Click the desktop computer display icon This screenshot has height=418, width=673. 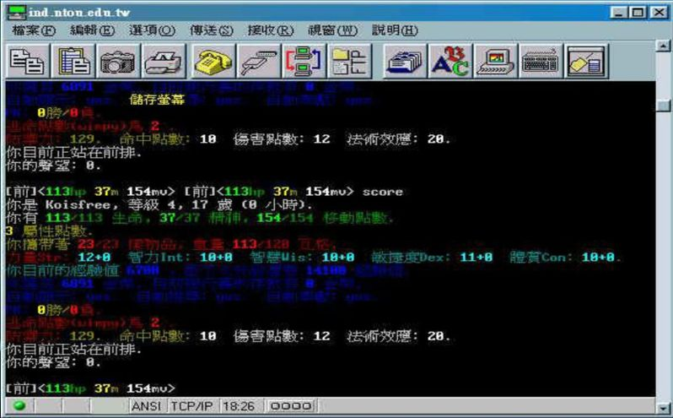coord(496,62)
